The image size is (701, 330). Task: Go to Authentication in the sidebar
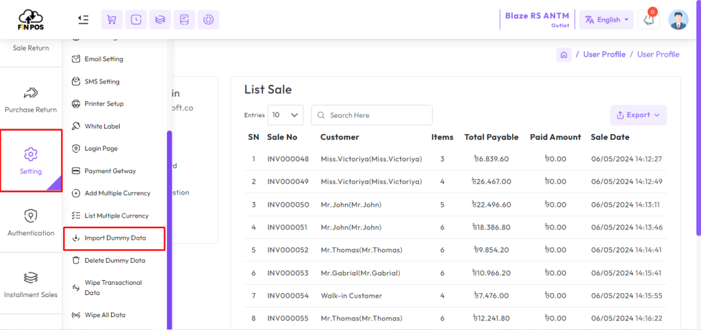(31, 223)
